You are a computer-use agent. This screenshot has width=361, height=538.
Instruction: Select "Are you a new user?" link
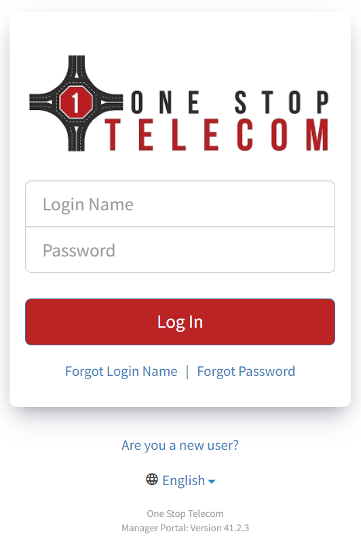tap(180, 445)
